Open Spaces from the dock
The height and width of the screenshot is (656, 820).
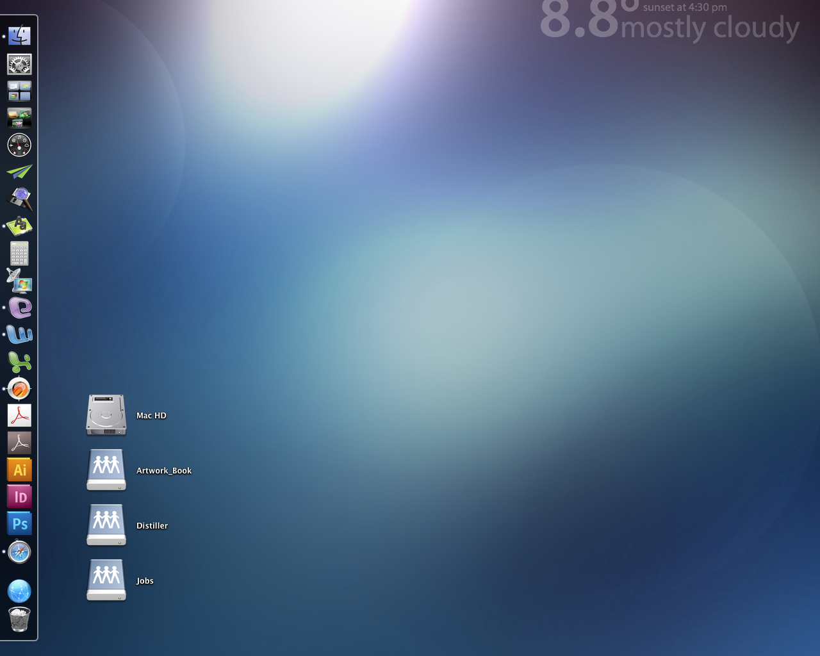click(x=19, y=91)
